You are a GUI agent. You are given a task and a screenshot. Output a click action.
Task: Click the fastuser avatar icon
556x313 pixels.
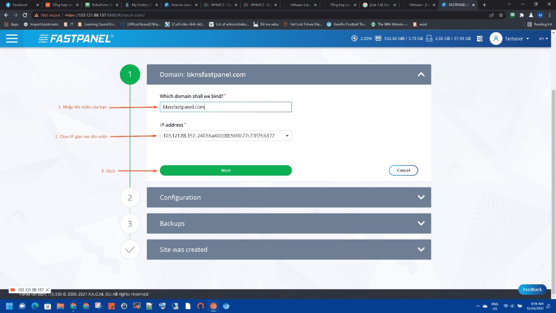(x=496, y=38)
